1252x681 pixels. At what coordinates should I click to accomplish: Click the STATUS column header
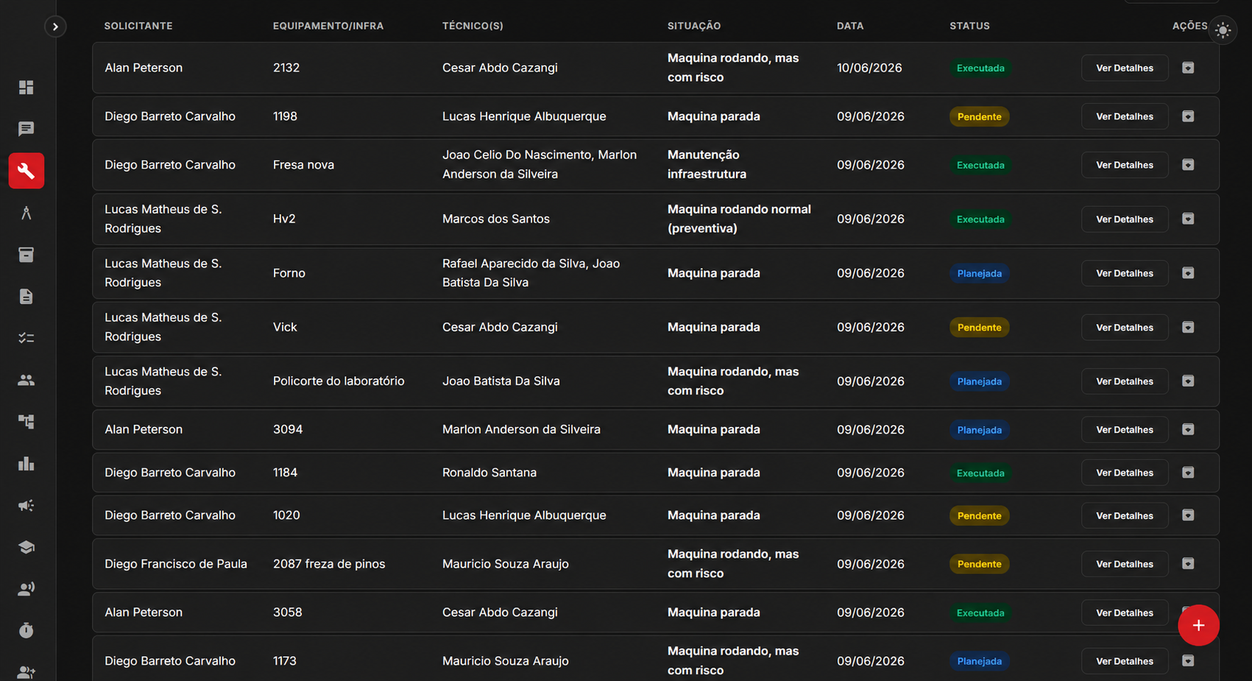pos(969,26)
